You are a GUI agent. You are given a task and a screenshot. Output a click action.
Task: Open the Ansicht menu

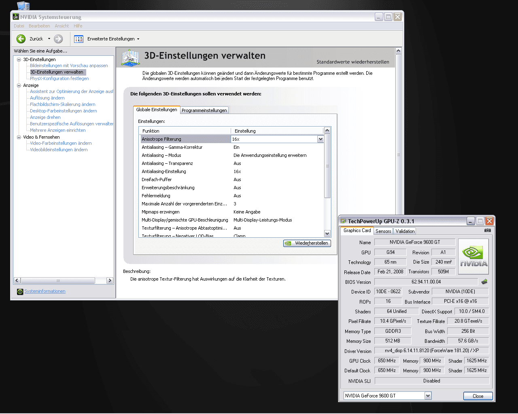(62, 26)
